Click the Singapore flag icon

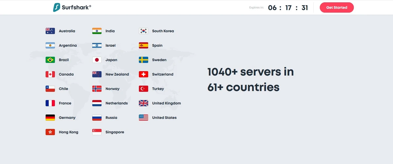[97, 132]
